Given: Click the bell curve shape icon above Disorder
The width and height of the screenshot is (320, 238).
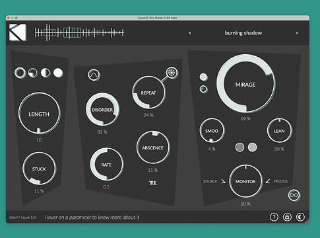Looking at the screenshot, I should [94, 75].
